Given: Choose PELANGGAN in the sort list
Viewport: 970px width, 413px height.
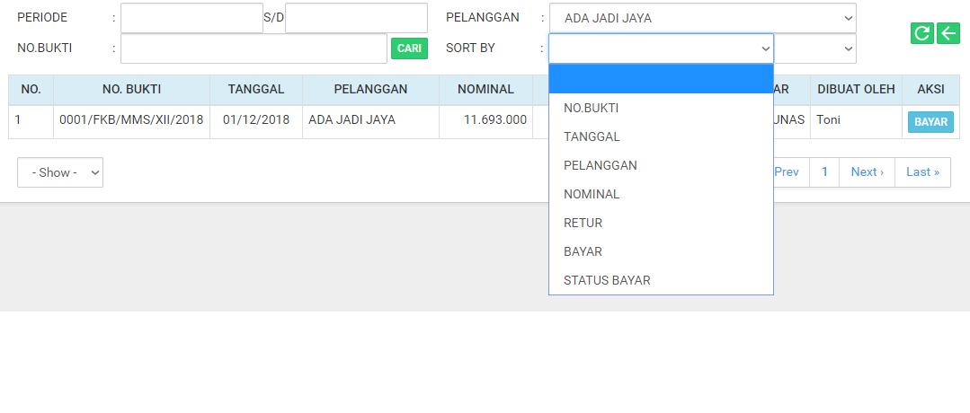Looking at the screenshot, I should tap(662, 165).
